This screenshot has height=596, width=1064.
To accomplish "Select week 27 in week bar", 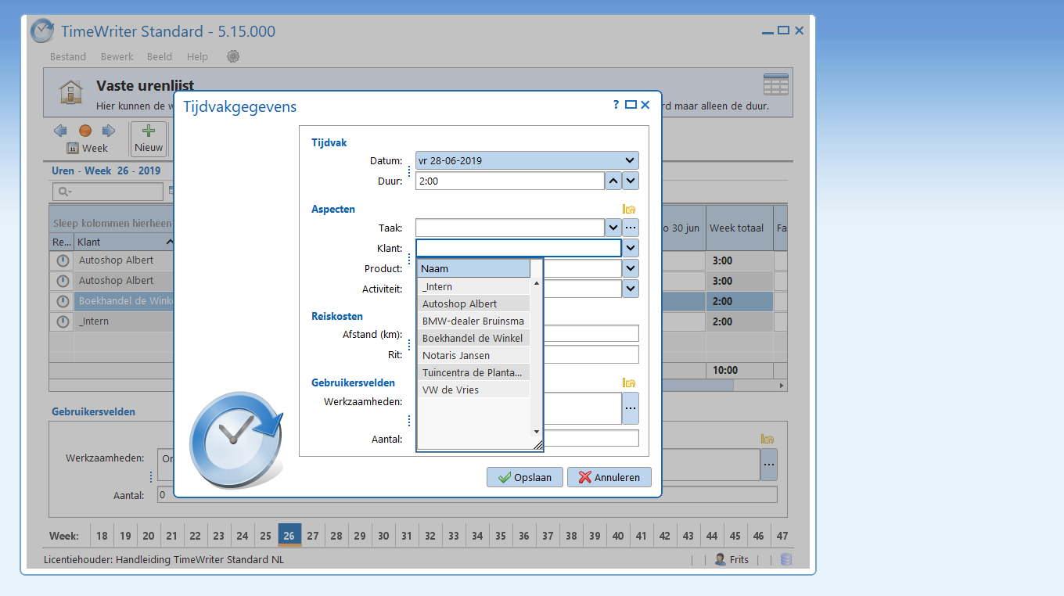I will (313, 536).
